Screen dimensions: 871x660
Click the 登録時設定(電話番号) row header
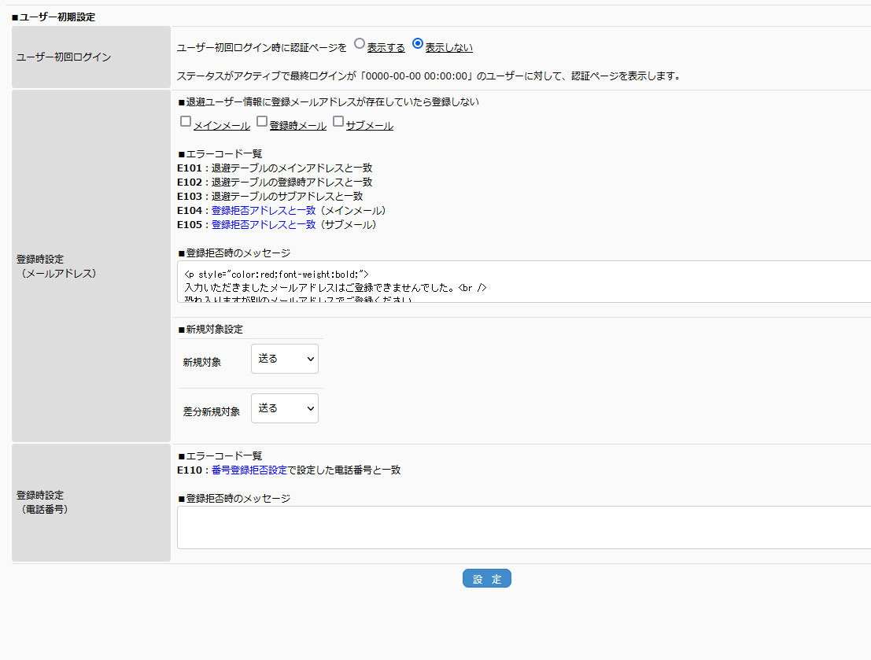[x=91, y=502]
